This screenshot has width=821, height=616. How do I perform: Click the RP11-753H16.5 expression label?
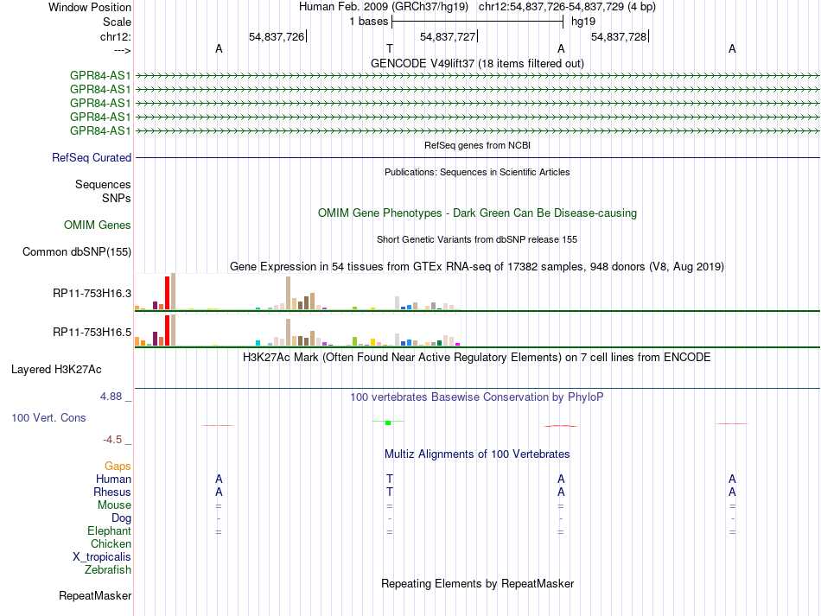(92, 332)
